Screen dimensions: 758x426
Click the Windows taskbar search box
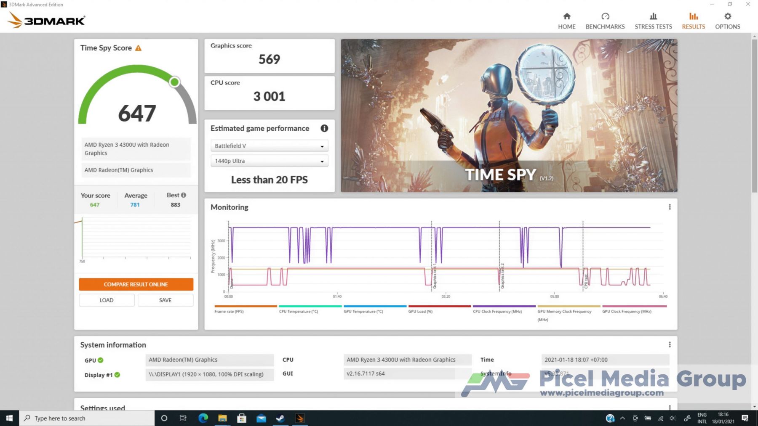(87, 418)
